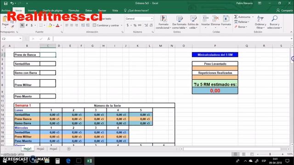Click the Font Color red A icon
The height and width of the screenshot is (165, 294).
coord(57,25)
